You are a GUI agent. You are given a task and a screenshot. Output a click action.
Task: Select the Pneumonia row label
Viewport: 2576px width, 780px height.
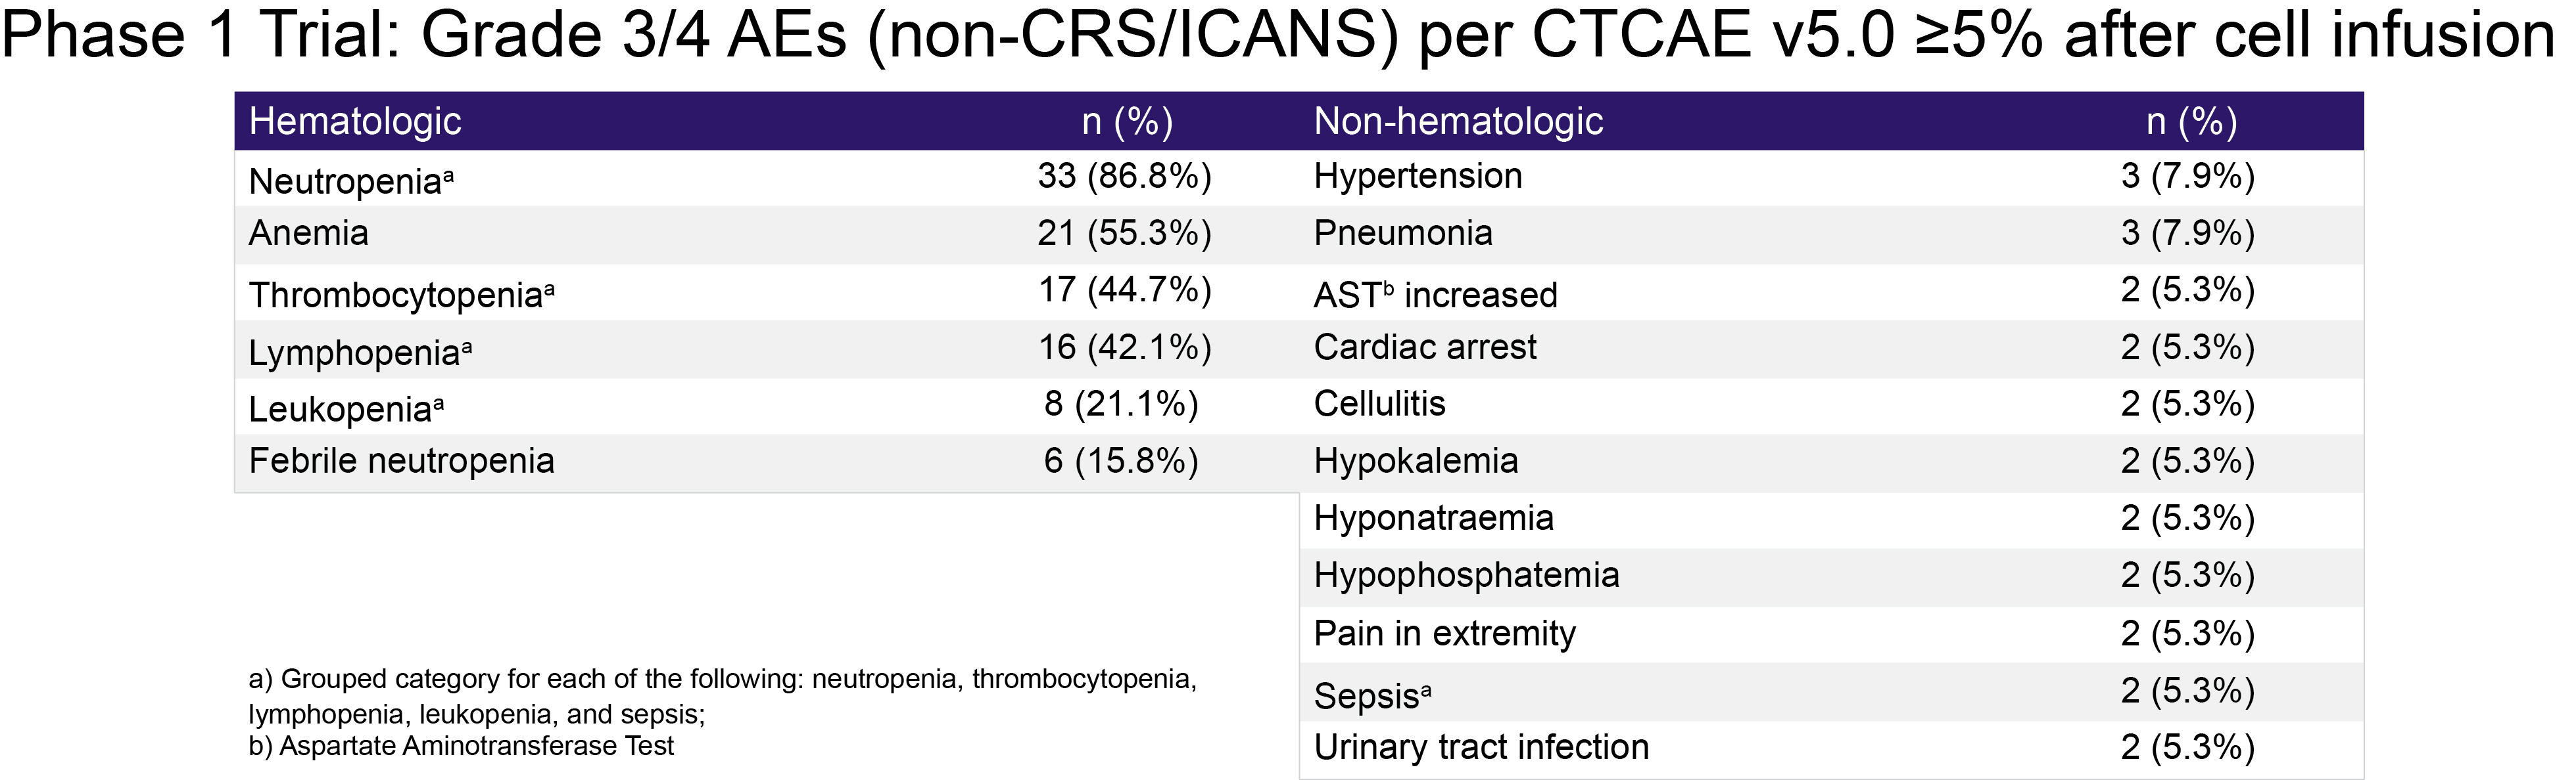1402,234
